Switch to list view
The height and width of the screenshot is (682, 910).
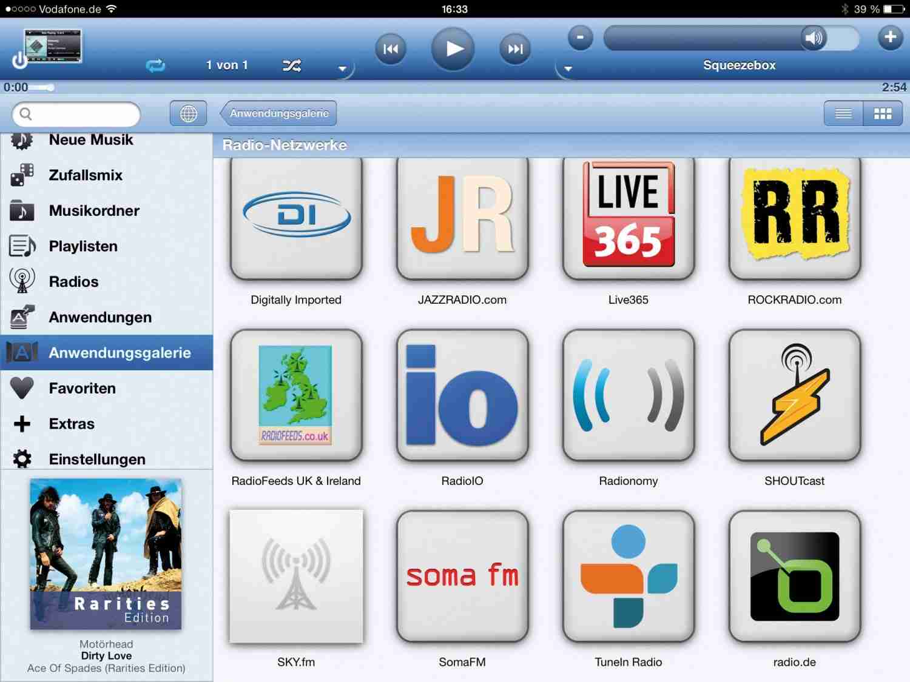(843, 113)
